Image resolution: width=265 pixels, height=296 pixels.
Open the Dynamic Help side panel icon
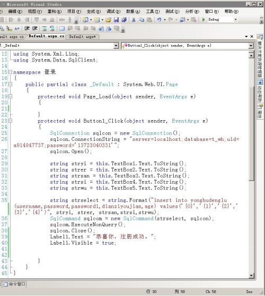tap(260, 82)
